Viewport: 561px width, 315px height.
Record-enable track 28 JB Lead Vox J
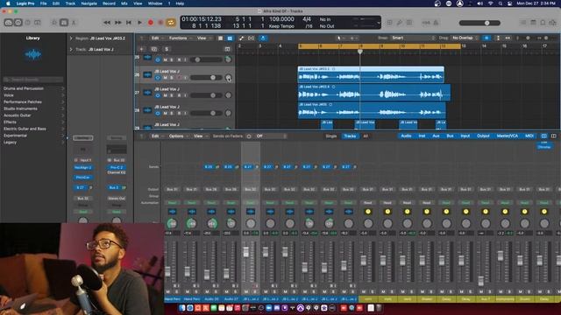179,113
